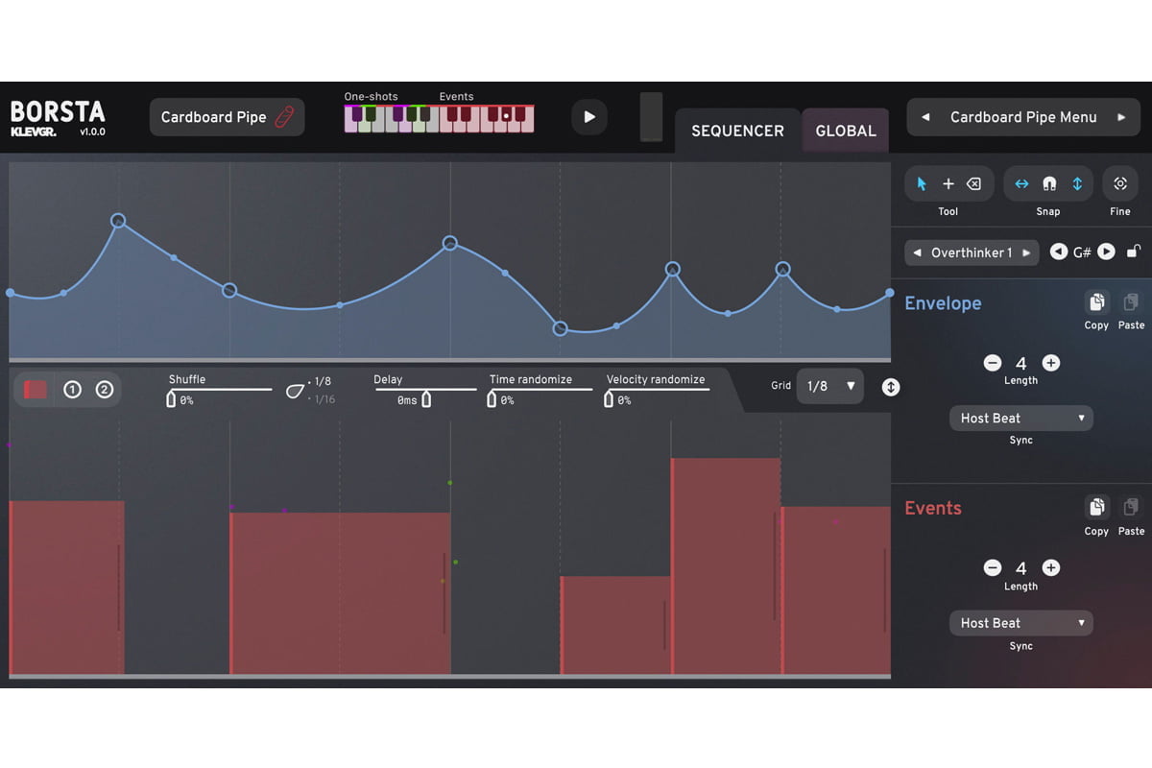
Task: Copy the Events settings
Action: click(1096, 507)
